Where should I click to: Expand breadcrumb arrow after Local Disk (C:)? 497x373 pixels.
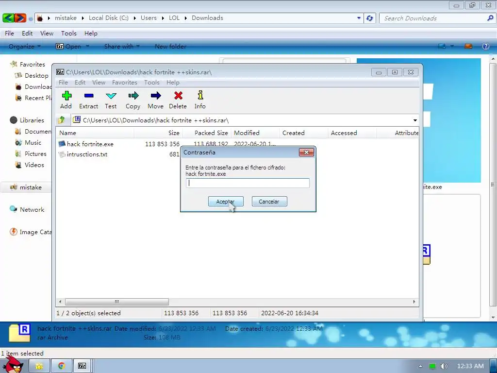pyautogui.click(x=134, y=18)
